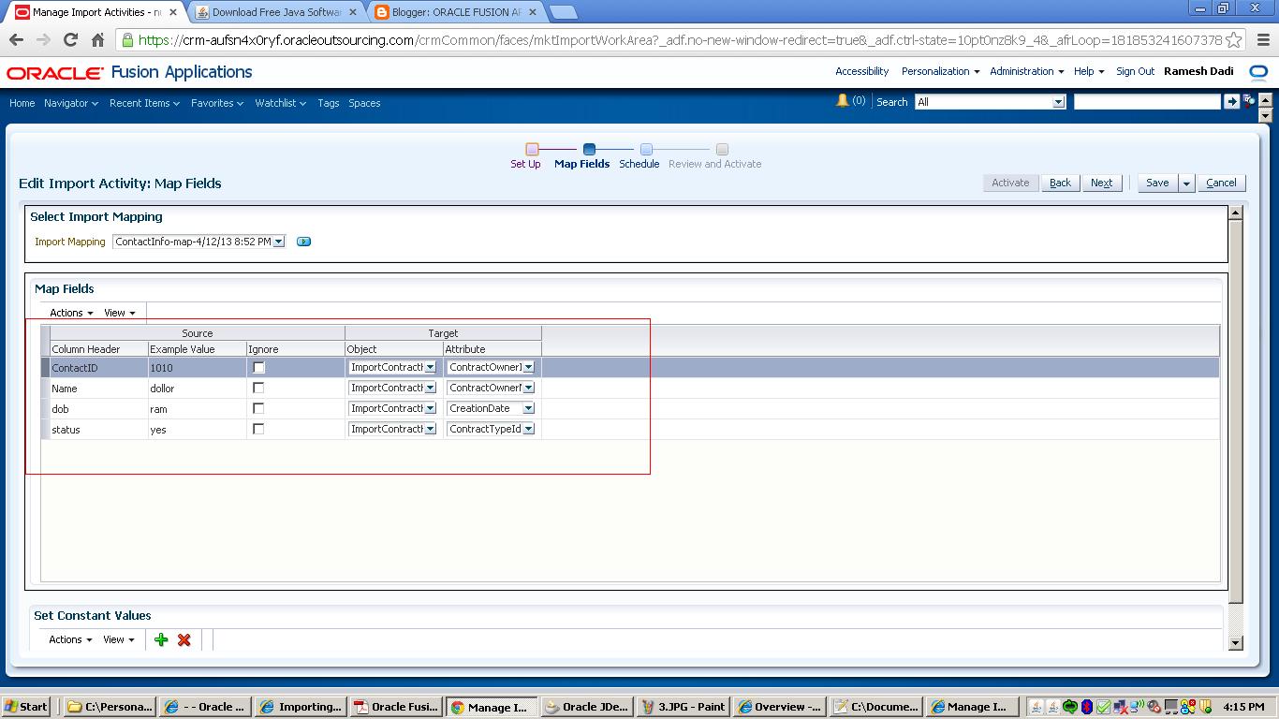Click the chat bubble icon beside Ramesh Dadi
This screenshot has height=719, width=1279.
tap(1258, 72)
